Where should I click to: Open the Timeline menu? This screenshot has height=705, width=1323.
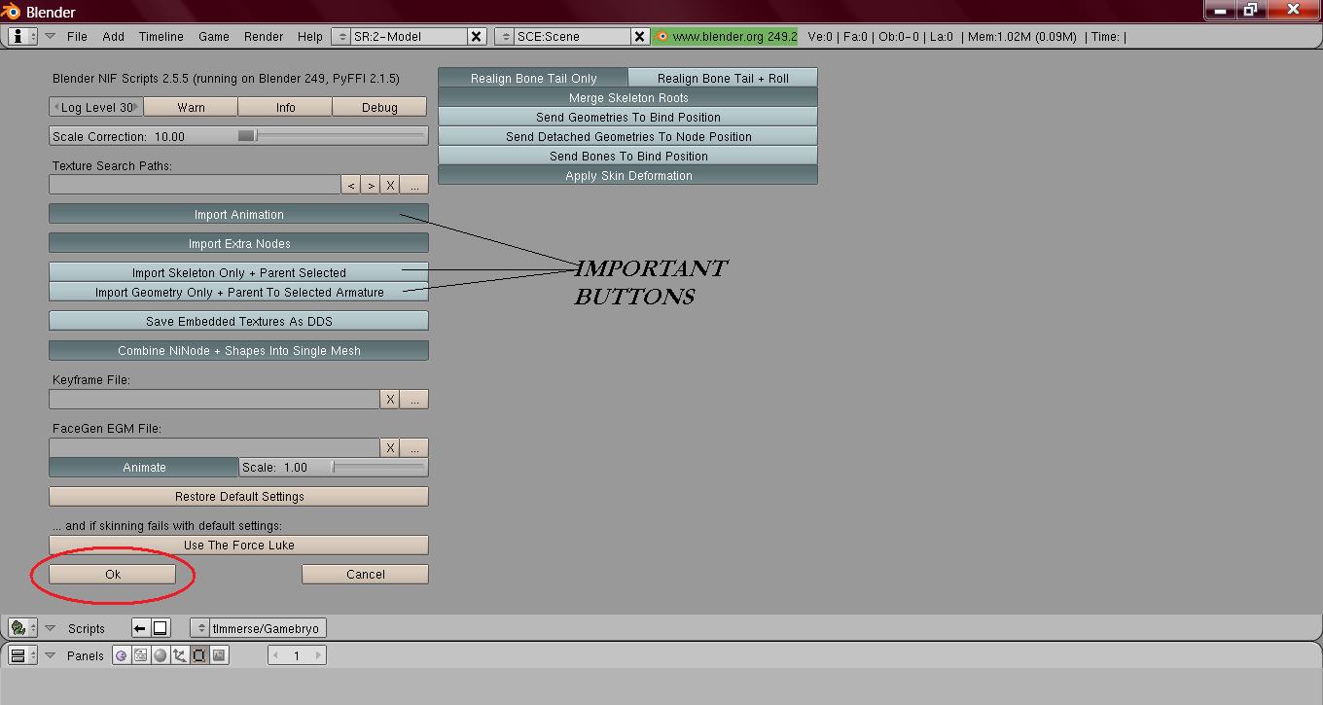tap(161, 36)
